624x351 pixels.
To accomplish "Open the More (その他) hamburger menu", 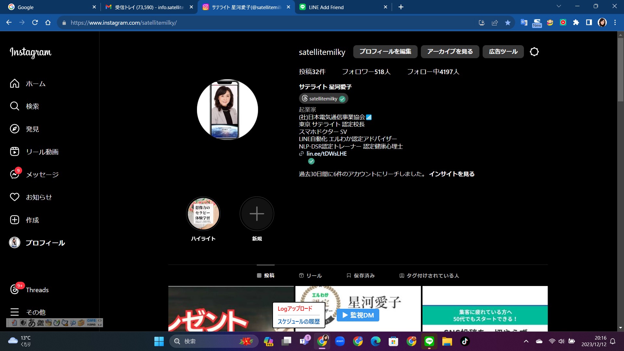I will coord(28,312).
